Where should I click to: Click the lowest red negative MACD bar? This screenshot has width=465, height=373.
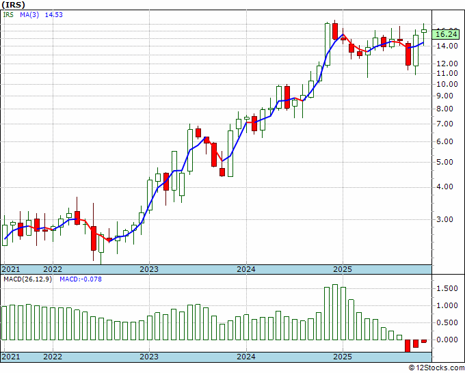point(408,346)
